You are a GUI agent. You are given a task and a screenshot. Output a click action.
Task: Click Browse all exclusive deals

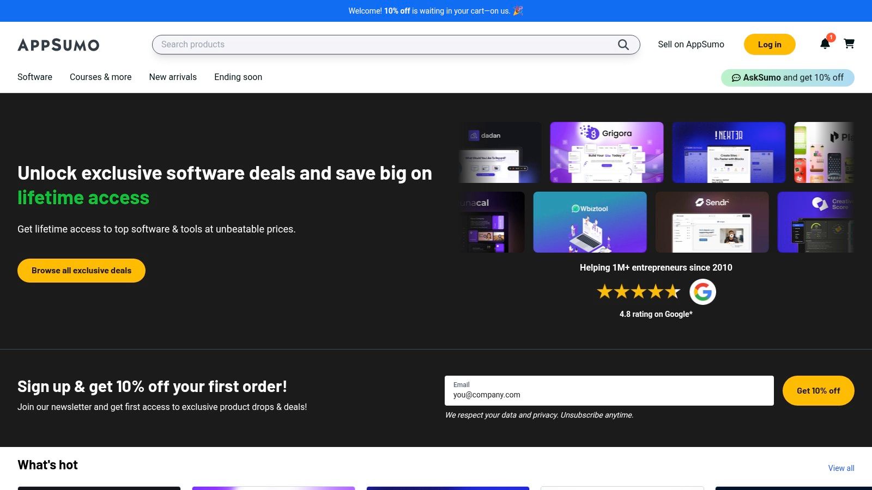click(81, 271)
